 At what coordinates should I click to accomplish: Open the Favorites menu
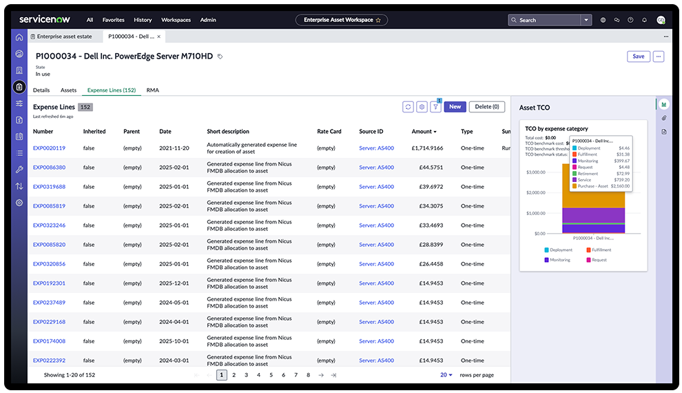pyautogui.click(x=114, y=20)
